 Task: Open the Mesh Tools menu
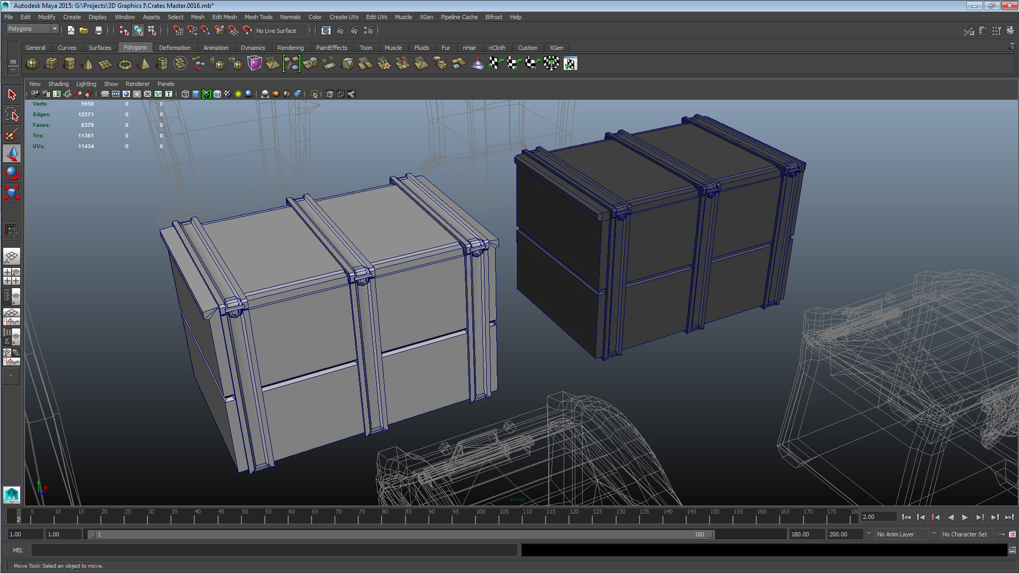[x=258, y=17]
